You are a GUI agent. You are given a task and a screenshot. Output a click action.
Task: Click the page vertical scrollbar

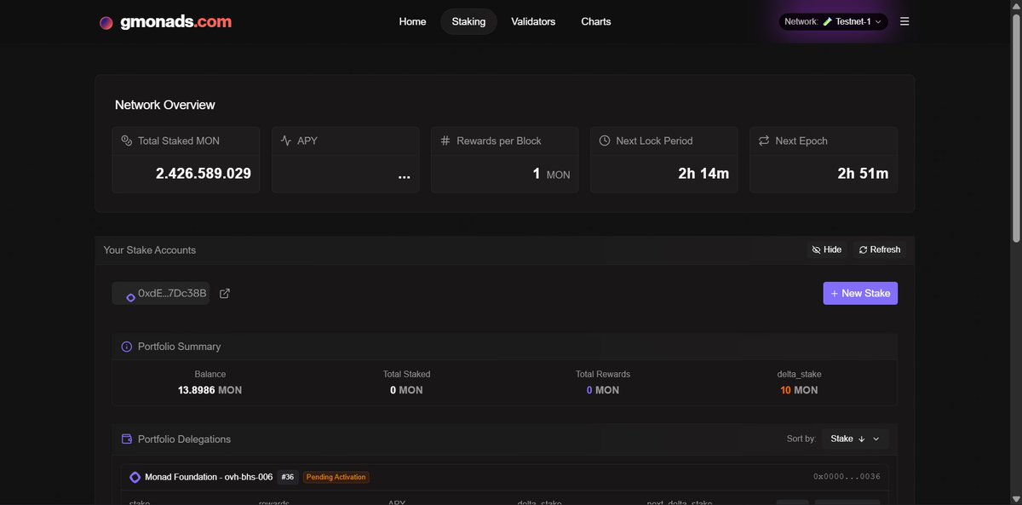pos(1016,128)
